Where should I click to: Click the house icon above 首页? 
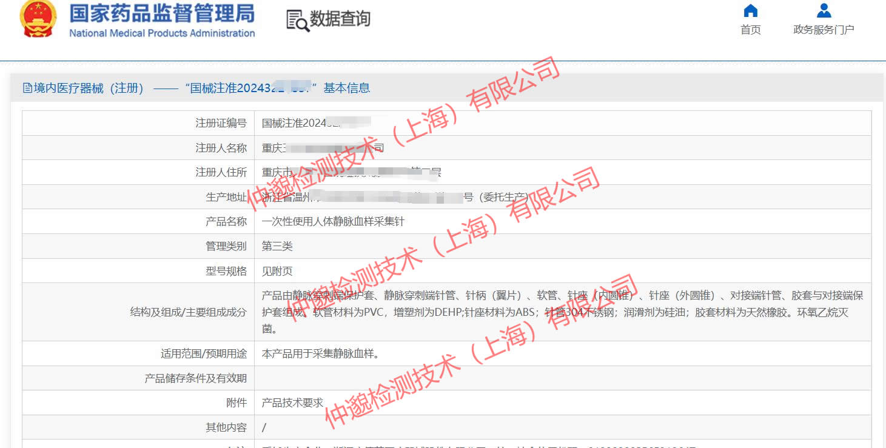coord(751,11)
